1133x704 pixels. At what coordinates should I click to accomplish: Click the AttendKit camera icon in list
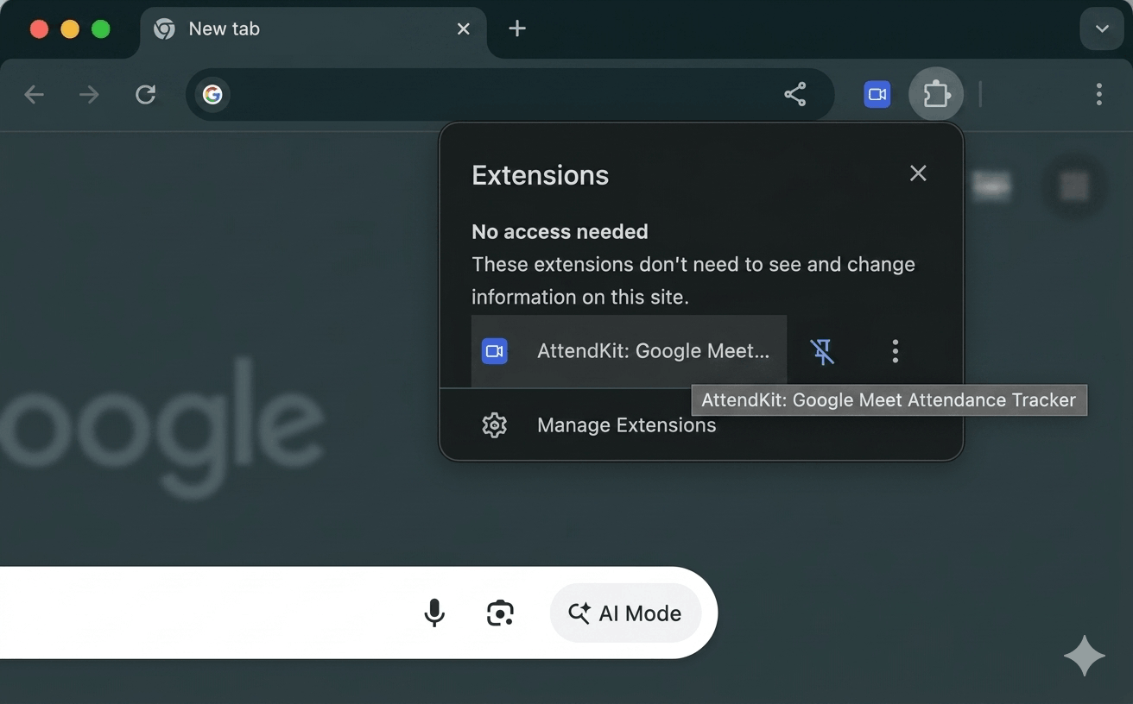(494, 351)
